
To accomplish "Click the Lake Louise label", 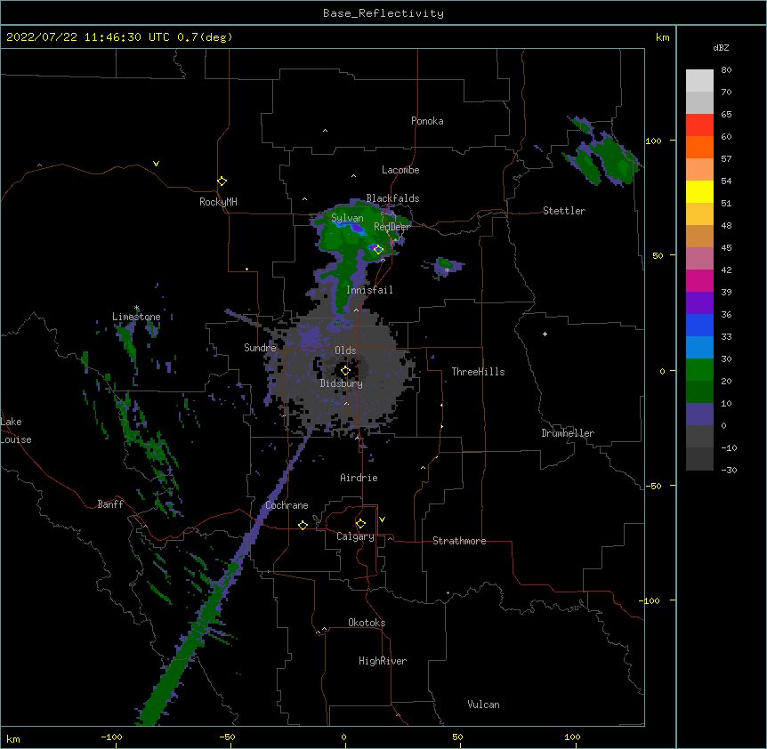I will pos(16,431).
